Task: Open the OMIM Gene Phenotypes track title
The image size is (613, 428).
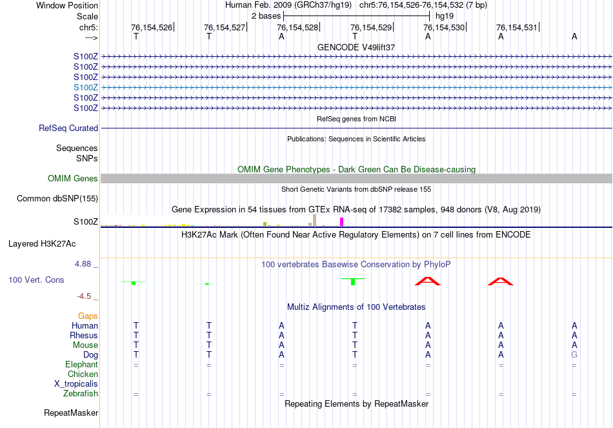Action: tap(356, 169)
